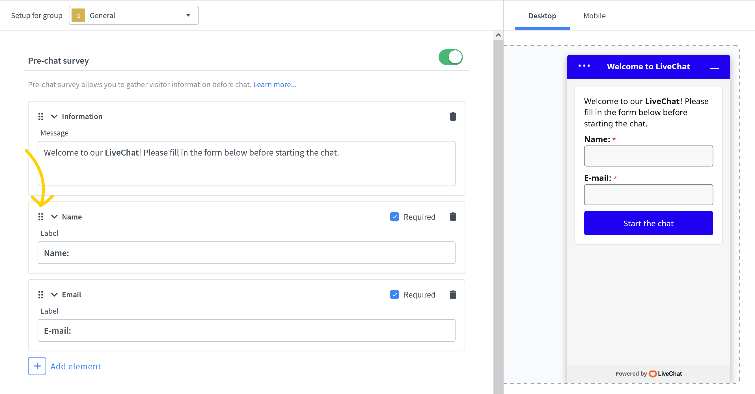Viewport: 755px width, 394px height.
Task: Remove the Name field using trash icon
Action: pos(453,217)
